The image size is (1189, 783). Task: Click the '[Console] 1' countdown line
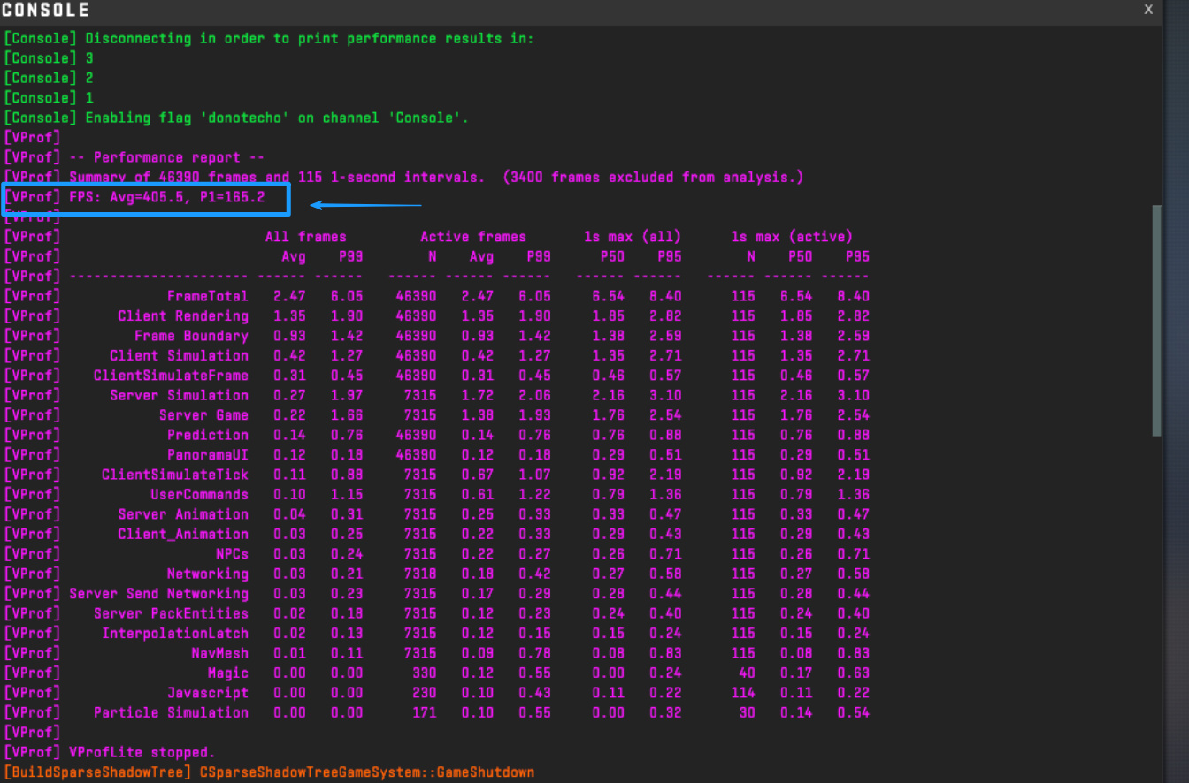[x=50, y=97]
